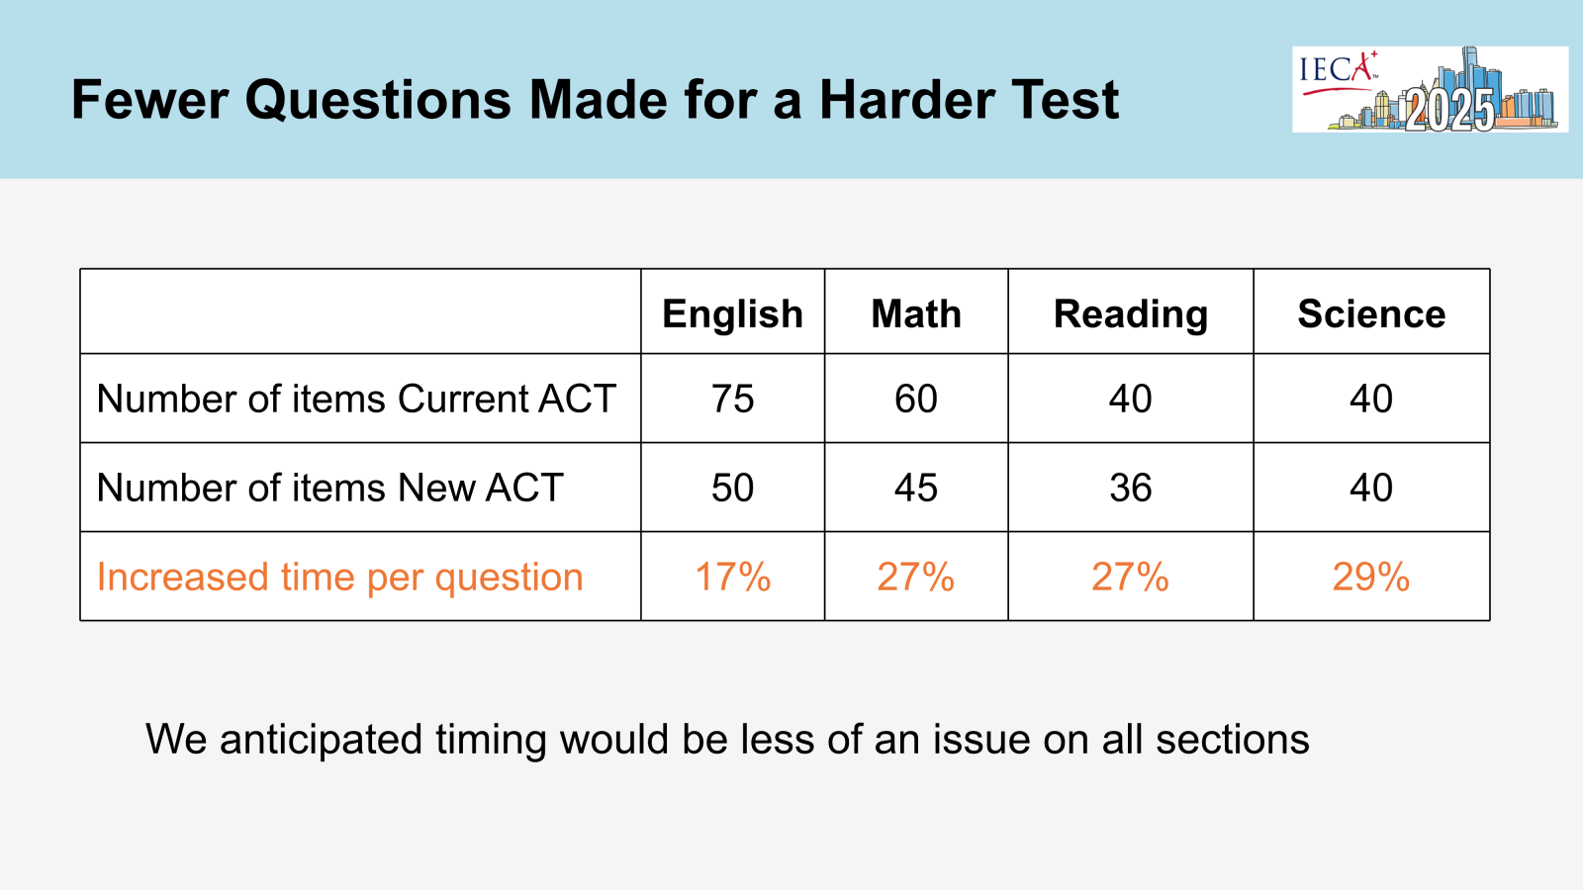The width and height of the screenshot is (1583, 890).
Task: Click the 60 cell under Math
Action: point(916,399)
